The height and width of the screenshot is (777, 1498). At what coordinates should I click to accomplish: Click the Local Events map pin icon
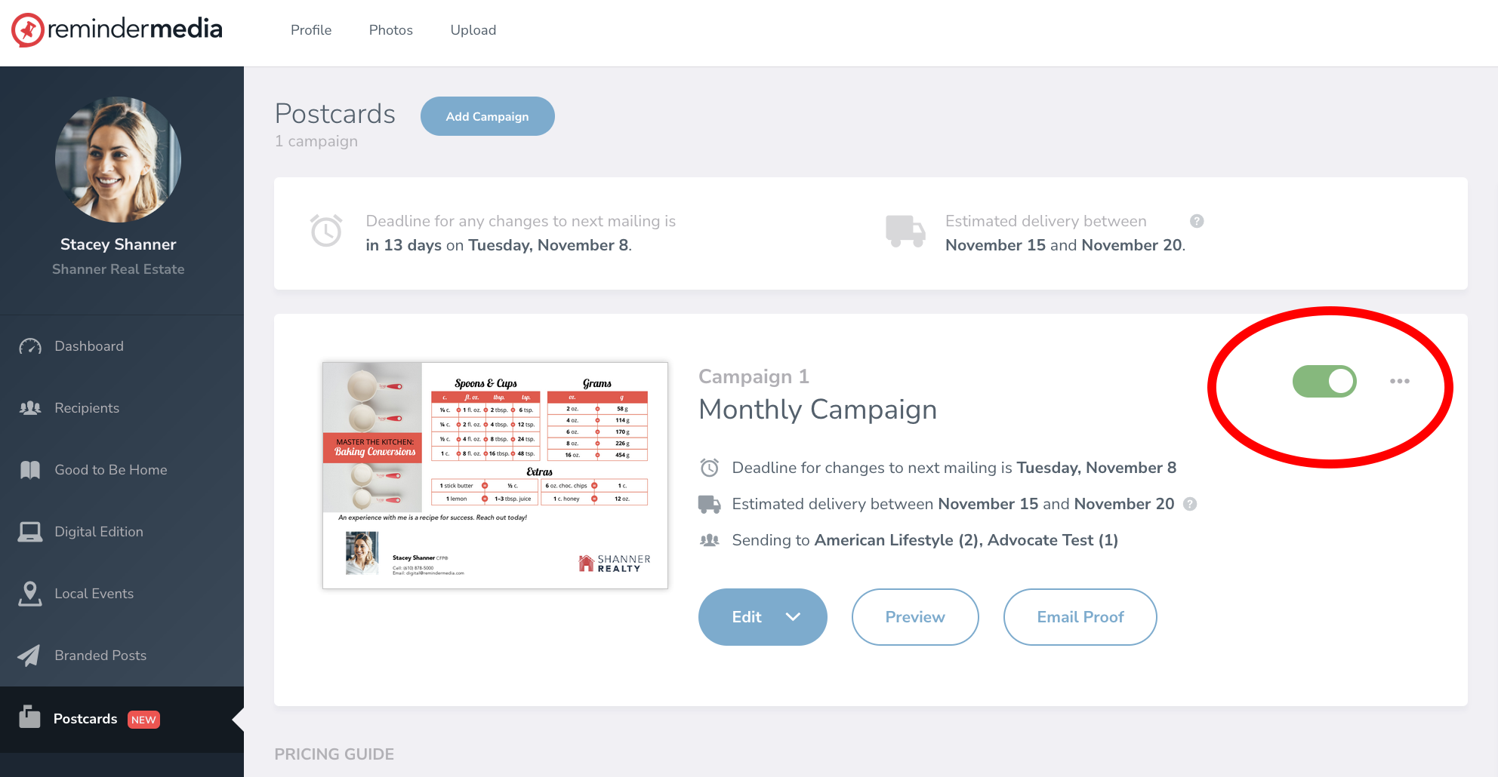tap(30, 594)
